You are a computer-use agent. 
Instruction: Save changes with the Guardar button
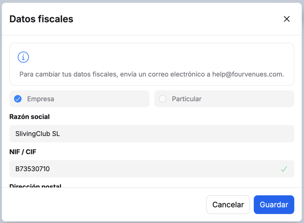(x=274, y=204)
